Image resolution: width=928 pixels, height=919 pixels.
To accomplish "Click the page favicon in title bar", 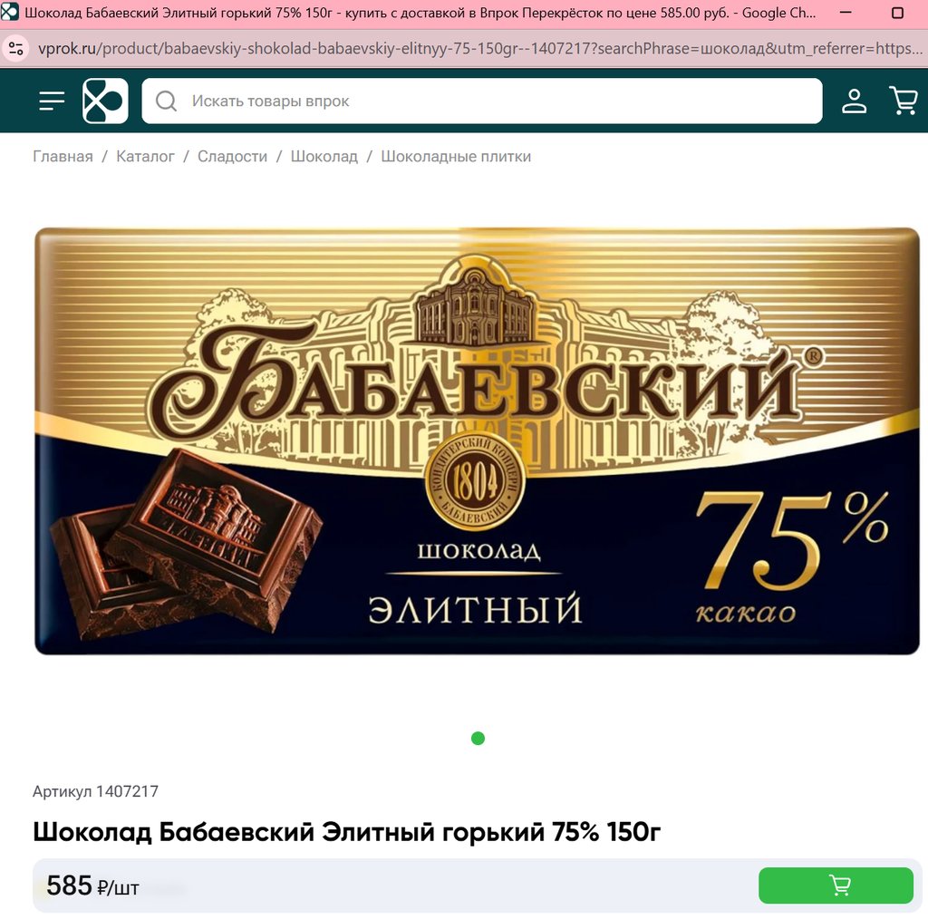I will pos(9,13).
